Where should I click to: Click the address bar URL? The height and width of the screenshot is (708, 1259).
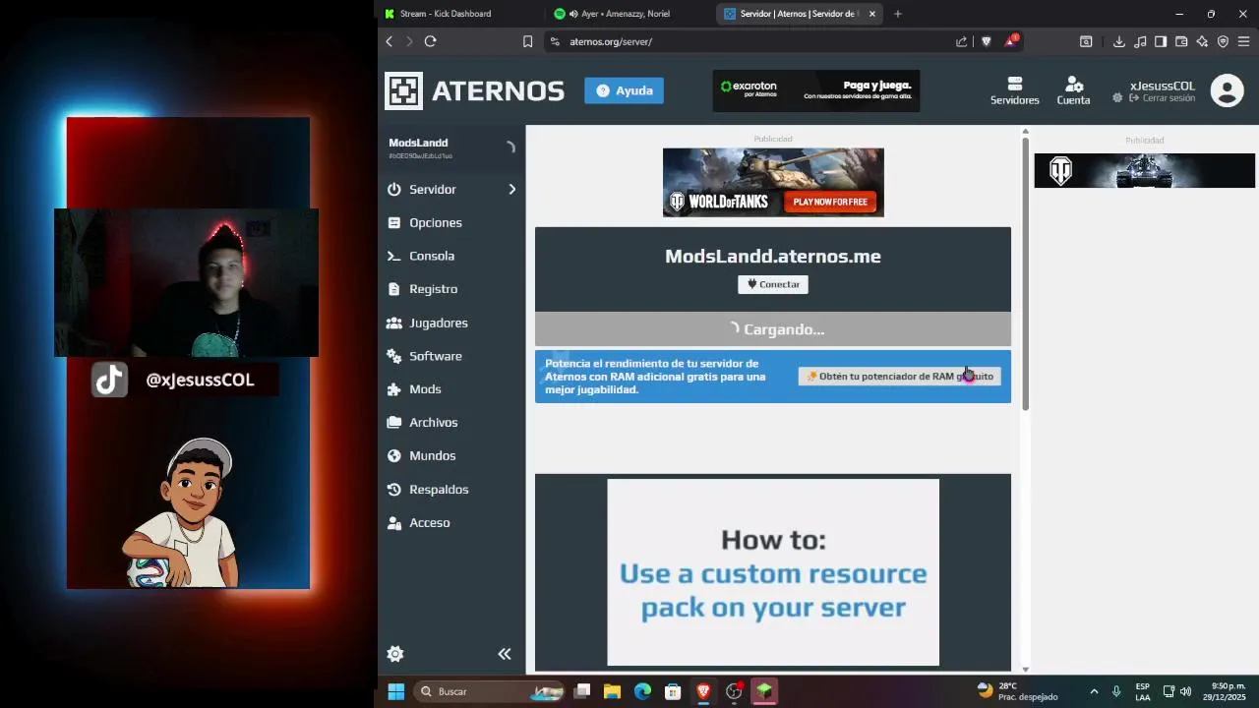pos(611,41)
